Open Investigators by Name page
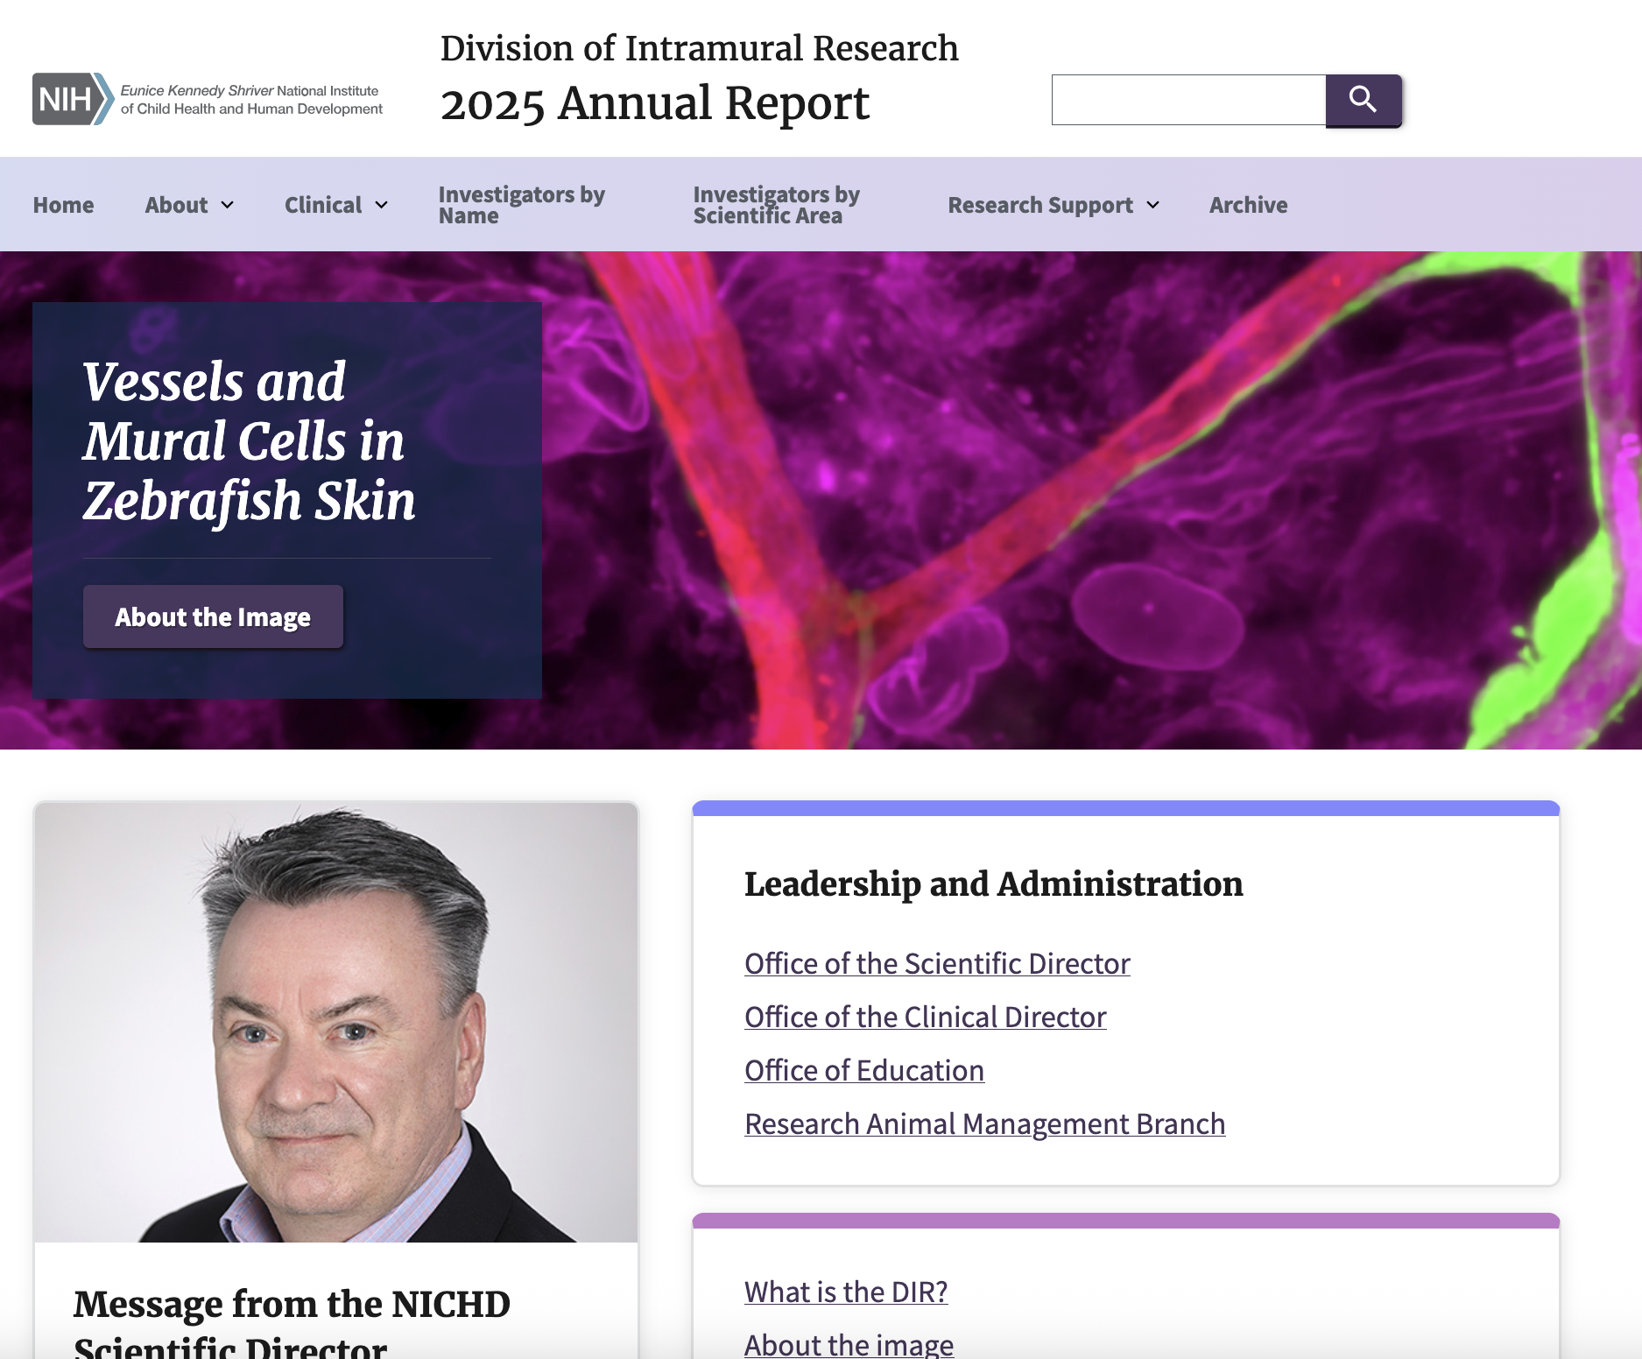The image size is (1642, 1359). pos(522,205)
